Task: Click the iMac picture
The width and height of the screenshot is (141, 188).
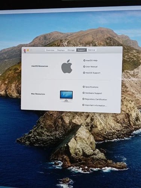Action: (x=66, y=96)
